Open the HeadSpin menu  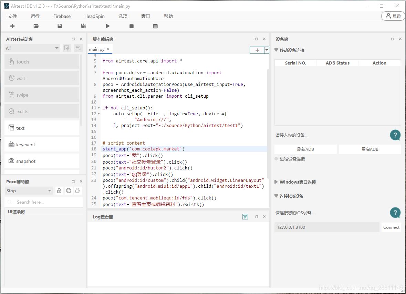coord(94,16)
